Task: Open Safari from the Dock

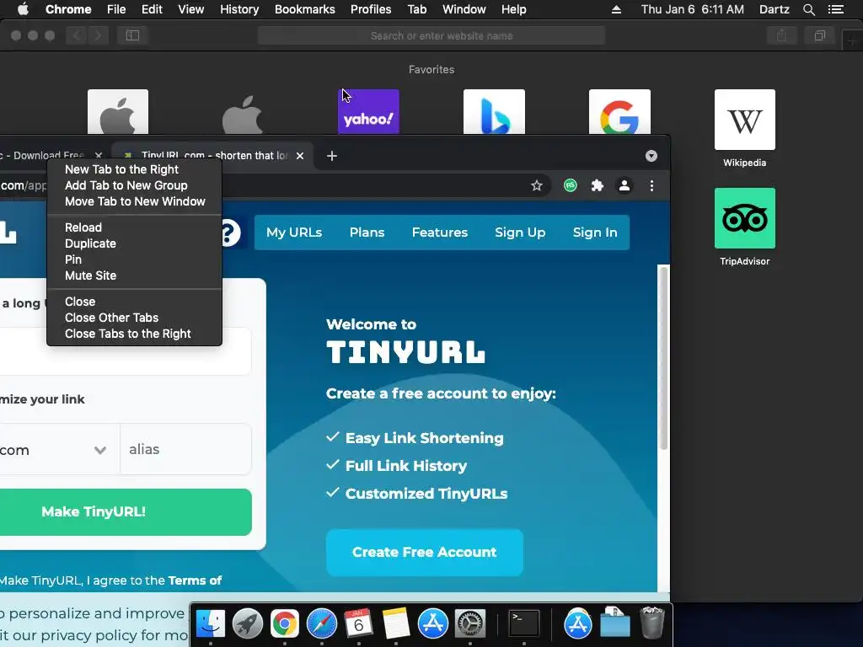Action: pyautogui.click(x=321, y=624)
